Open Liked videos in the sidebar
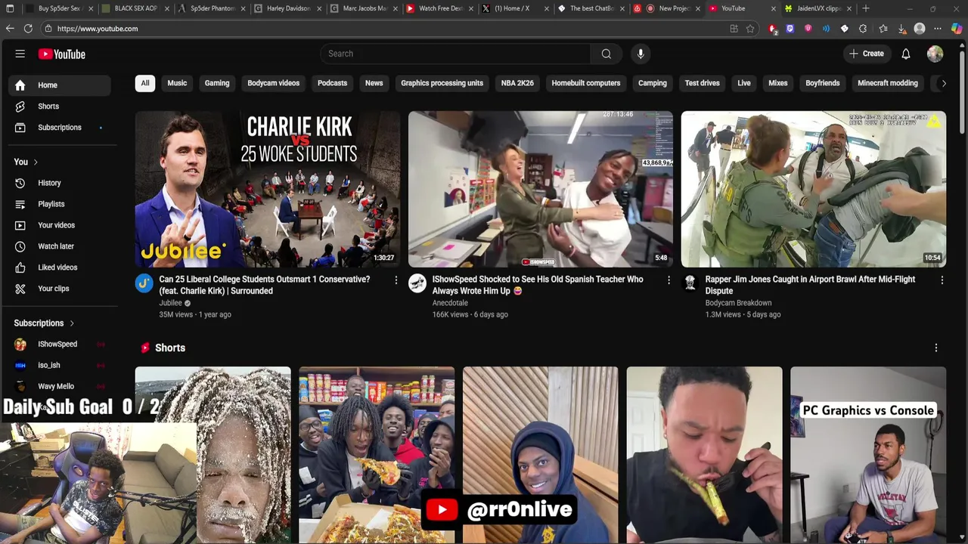 (60, 267)
